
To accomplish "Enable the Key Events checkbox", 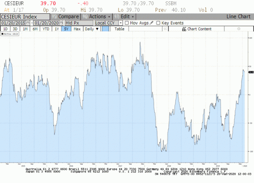I will 158,23.
